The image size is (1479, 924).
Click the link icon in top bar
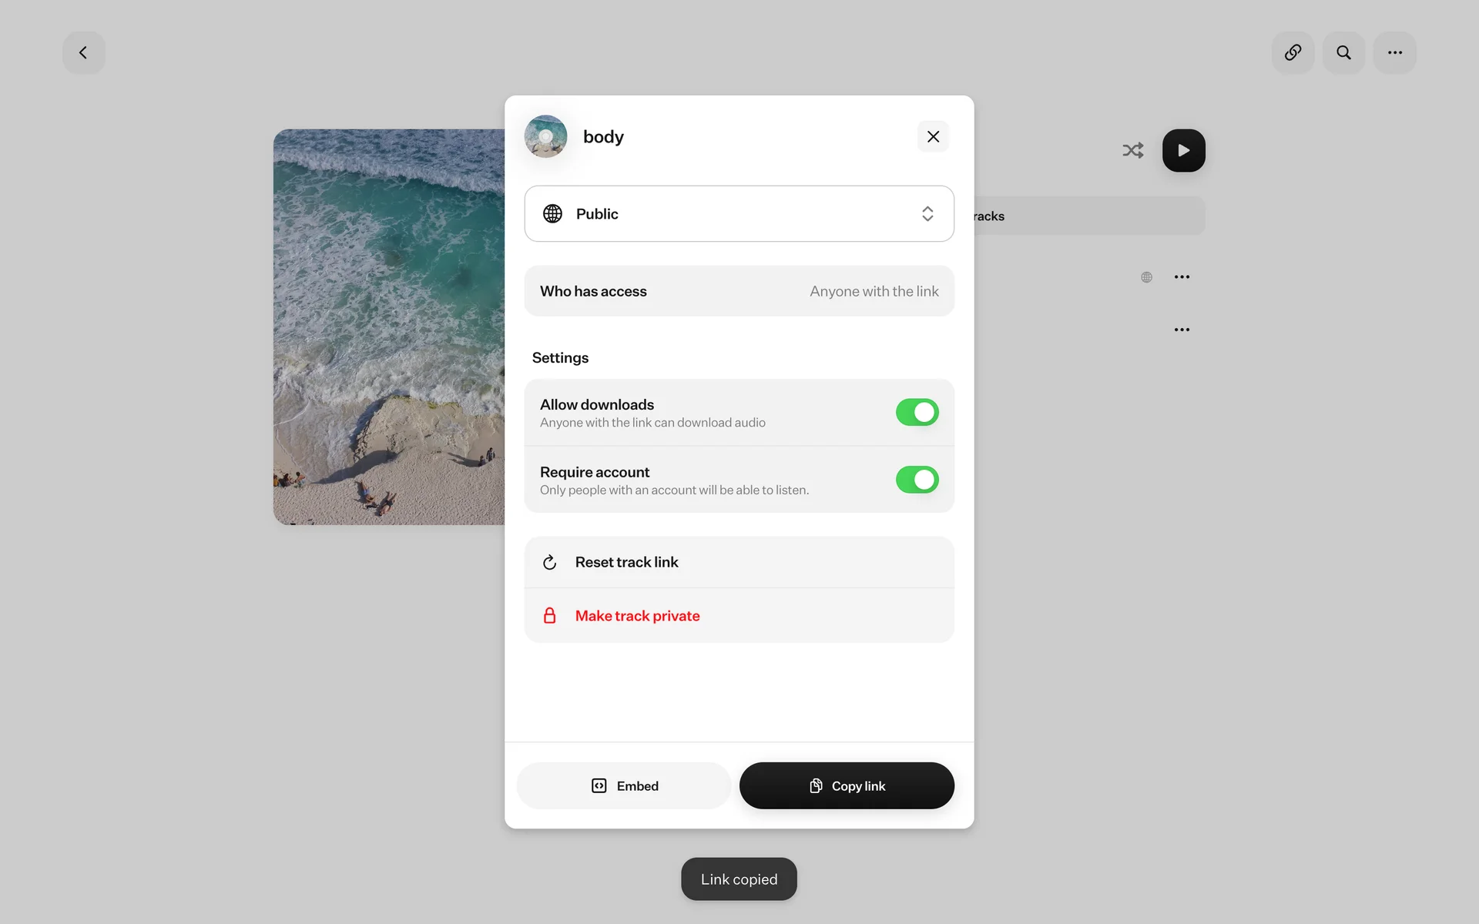click(x=1293, y=52)
